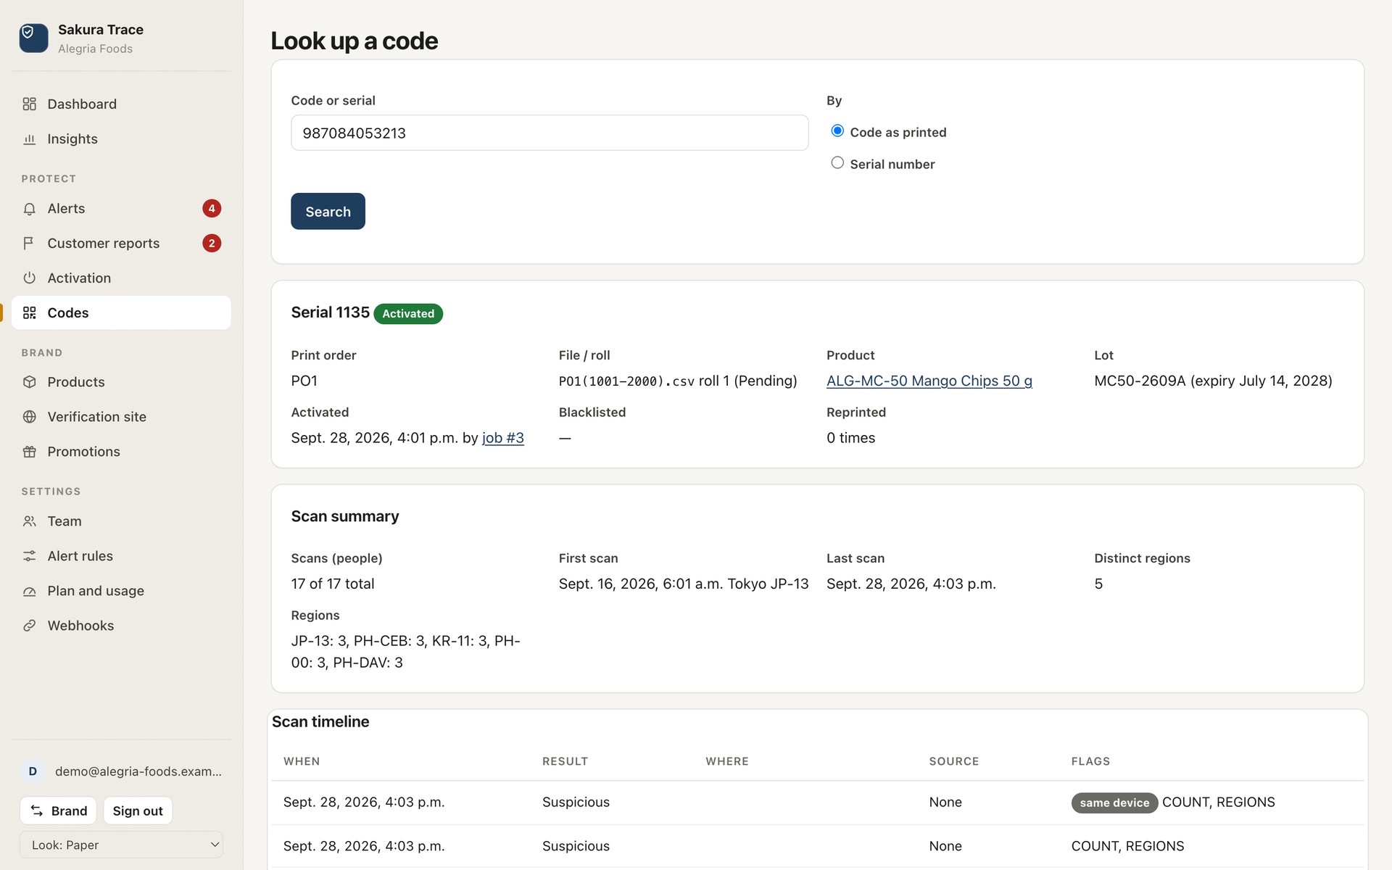
Task: Open the Alerts section
Action: [x=121, y=209]
